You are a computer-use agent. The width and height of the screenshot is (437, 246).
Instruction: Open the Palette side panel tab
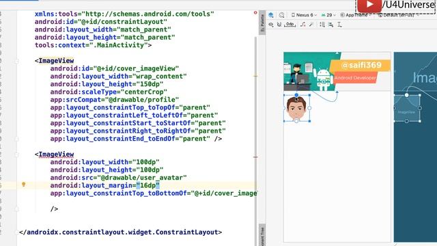pos(262,23)
